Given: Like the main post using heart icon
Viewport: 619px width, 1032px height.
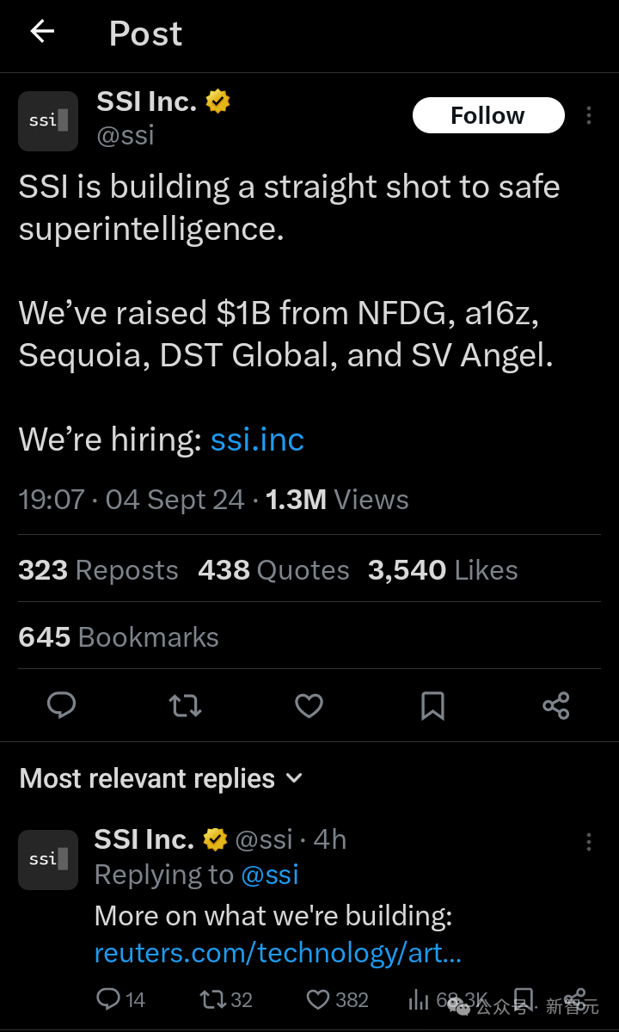Looking at the screenshot, I should pyautogui.click(x=309, y=705).
